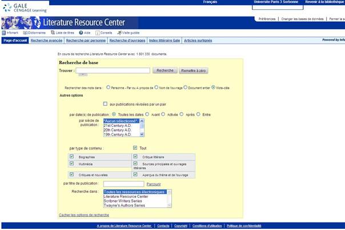The width and height of the screenshot is (345, 230).
Task: Select Activée date radio option
Action: [163, 114]
